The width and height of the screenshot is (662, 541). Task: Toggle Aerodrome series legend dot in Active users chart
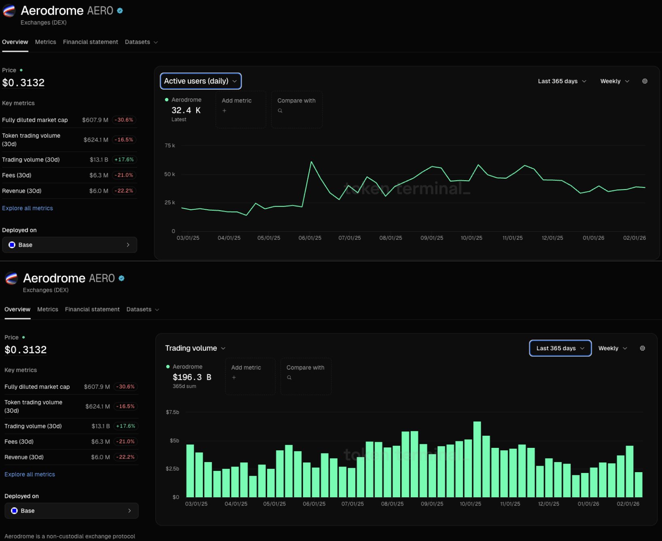click(167, 100)
